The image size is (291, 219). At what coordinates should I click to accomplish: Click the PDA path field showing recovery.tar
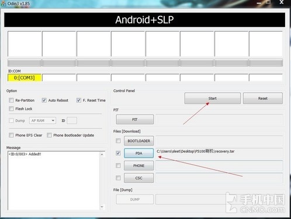coord(219,153)
